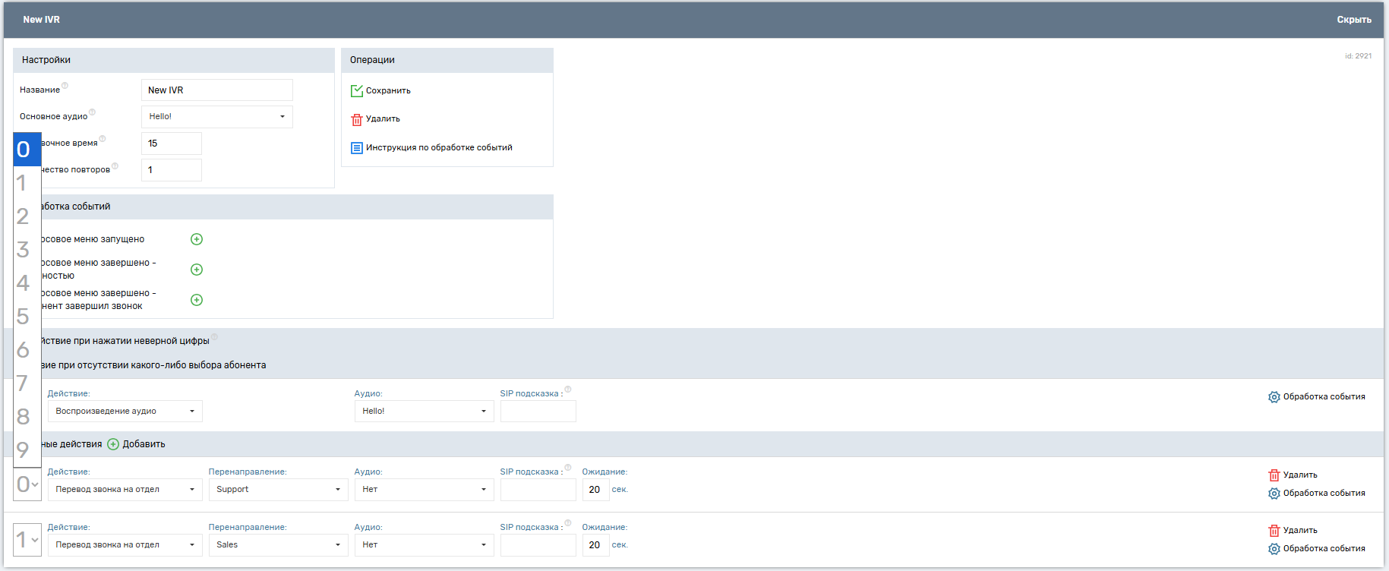This screenshot has width=1389, height=571.
Task: Expand the main audio Hello! dropdown
Action: click(216, 117)
